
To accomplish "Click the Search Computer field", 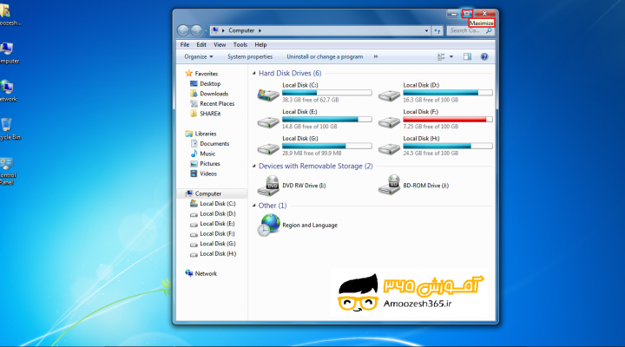I will 470,30.
